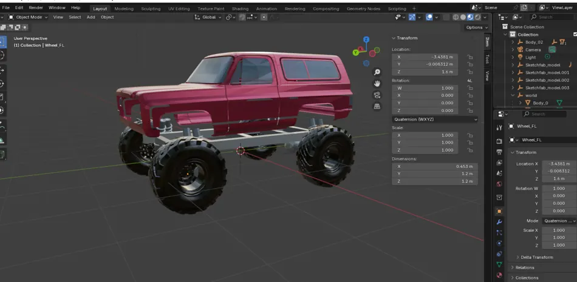The height and width of the screenshot is (282, 577).
Task: Toggle X-ray mode button
Action: pyautogui.click(x=446, y=17)
